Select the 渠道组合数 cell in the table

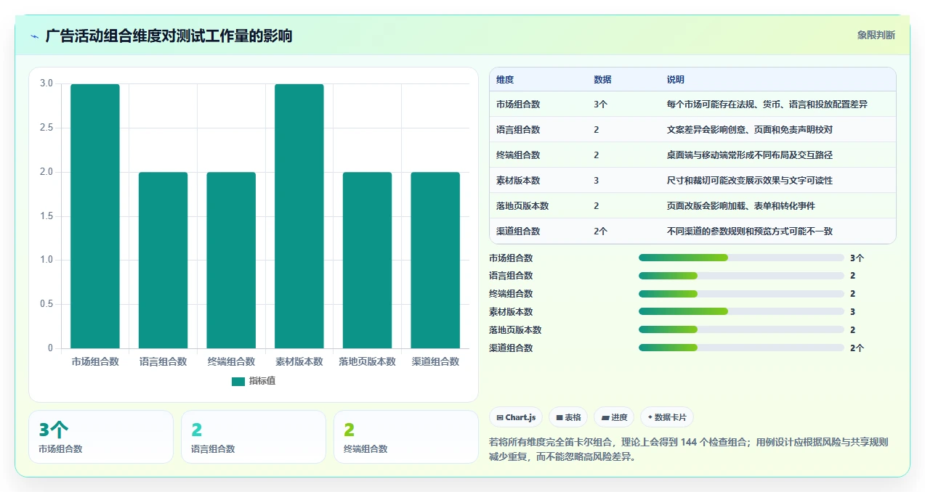[x=518, y=231]
